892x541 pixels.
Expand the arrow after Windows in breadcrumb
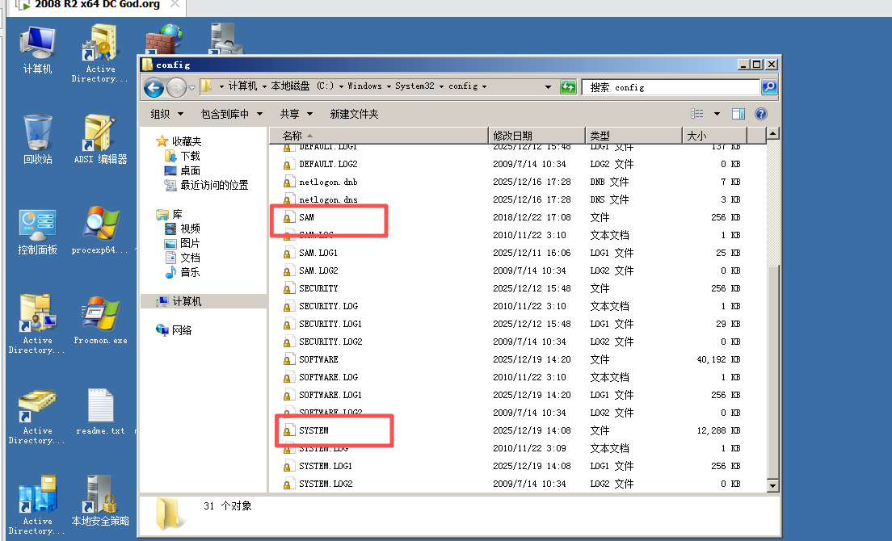[x=389, y=86]
